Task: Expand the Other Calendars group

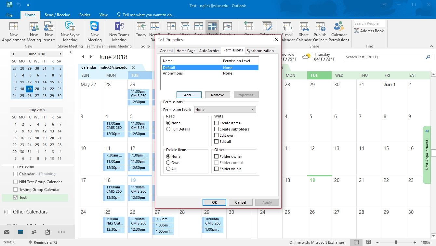Action: pos(5,212)
